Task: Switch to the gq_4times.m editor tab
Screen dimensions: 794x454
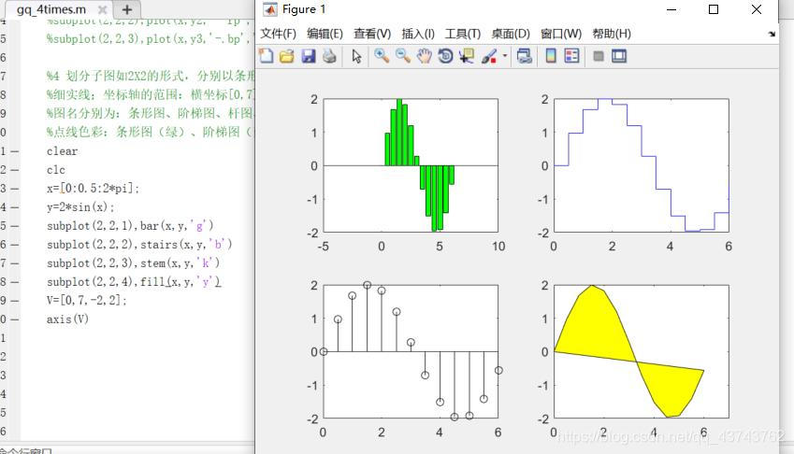Action: tap(51, 9)
